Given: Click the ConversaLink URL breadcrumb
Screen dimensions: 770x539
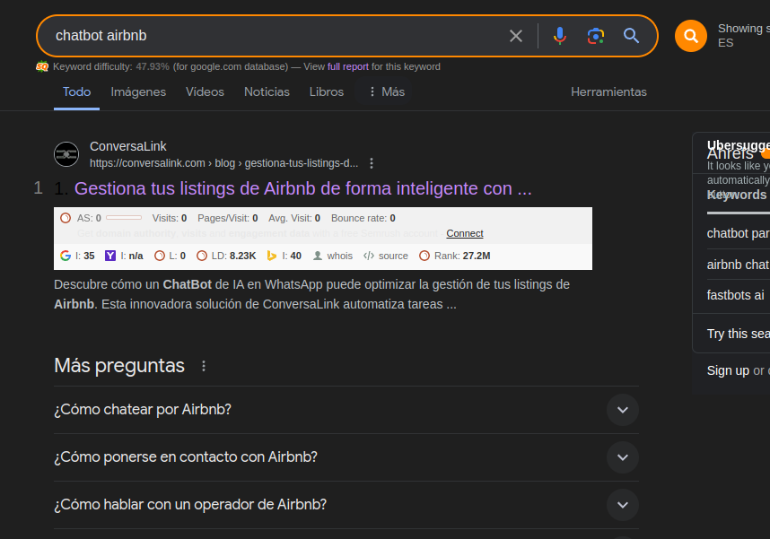Looking at the screenshot, I should [224, 163].
